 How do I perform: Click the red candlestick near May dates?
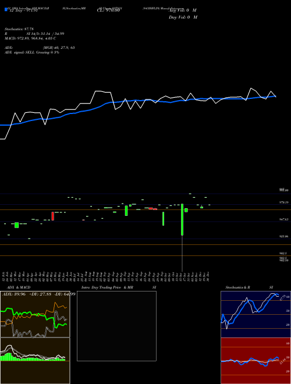(52, 216)
